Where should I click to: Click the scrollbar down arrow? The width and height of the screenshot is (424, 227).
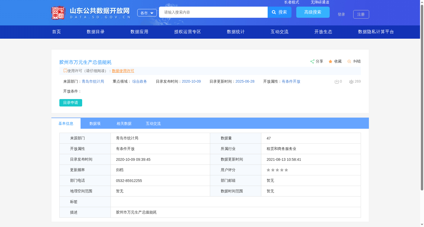coord(422,225)
